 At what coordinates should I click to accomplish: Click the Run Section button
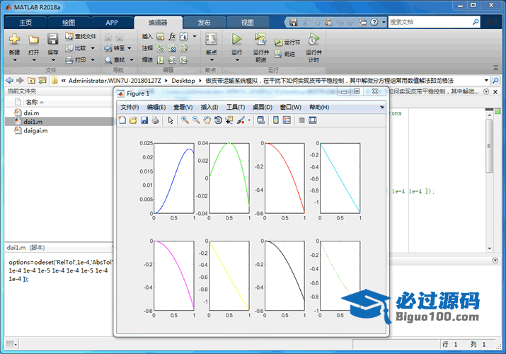click(287, 42)
